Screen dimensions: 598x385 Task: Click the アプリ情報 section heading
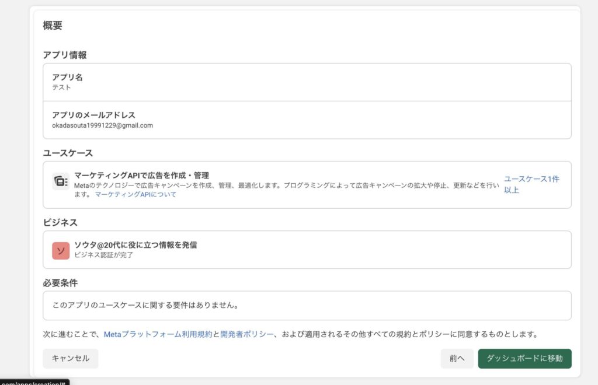click(65, 55)
